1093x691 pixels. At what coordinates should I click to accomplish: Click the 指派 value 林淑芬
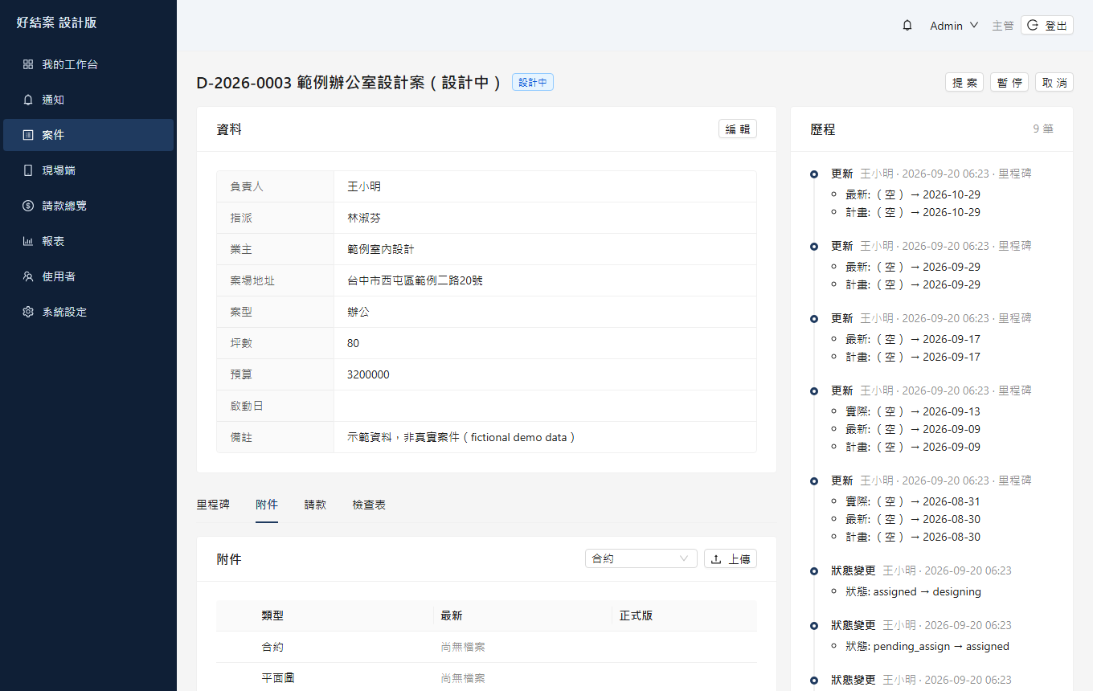pos(364,218)
